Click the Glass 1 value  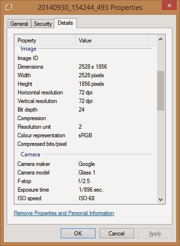[87, 173]
